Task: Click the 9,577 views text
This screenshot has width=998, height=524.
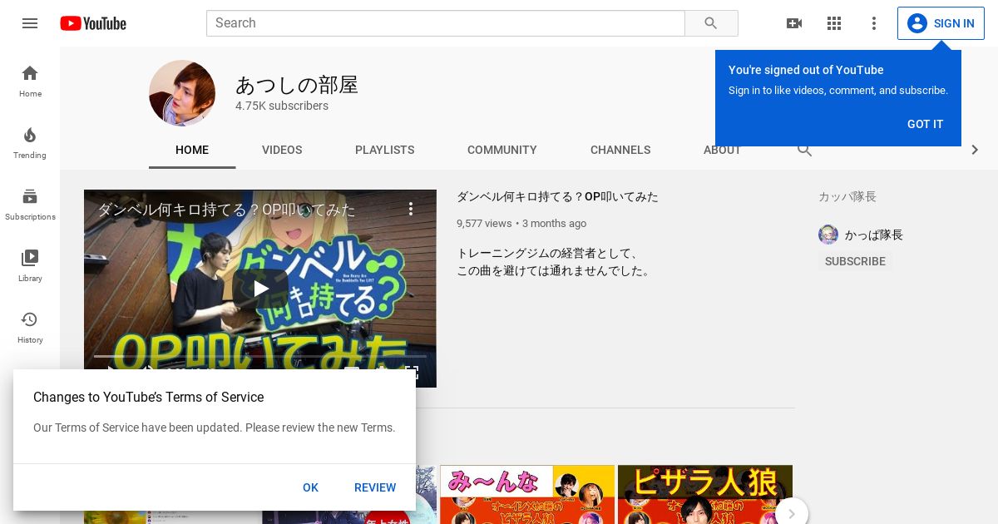Action: 484,223
